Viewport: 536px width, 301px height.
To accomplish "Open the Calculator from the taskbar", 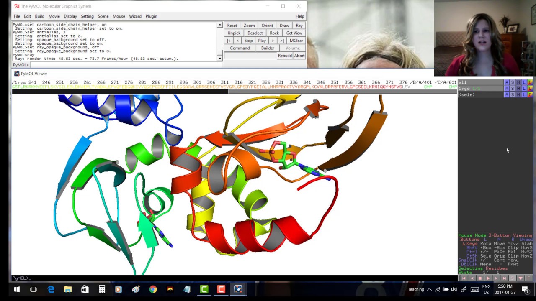I will tap(102, 289).
